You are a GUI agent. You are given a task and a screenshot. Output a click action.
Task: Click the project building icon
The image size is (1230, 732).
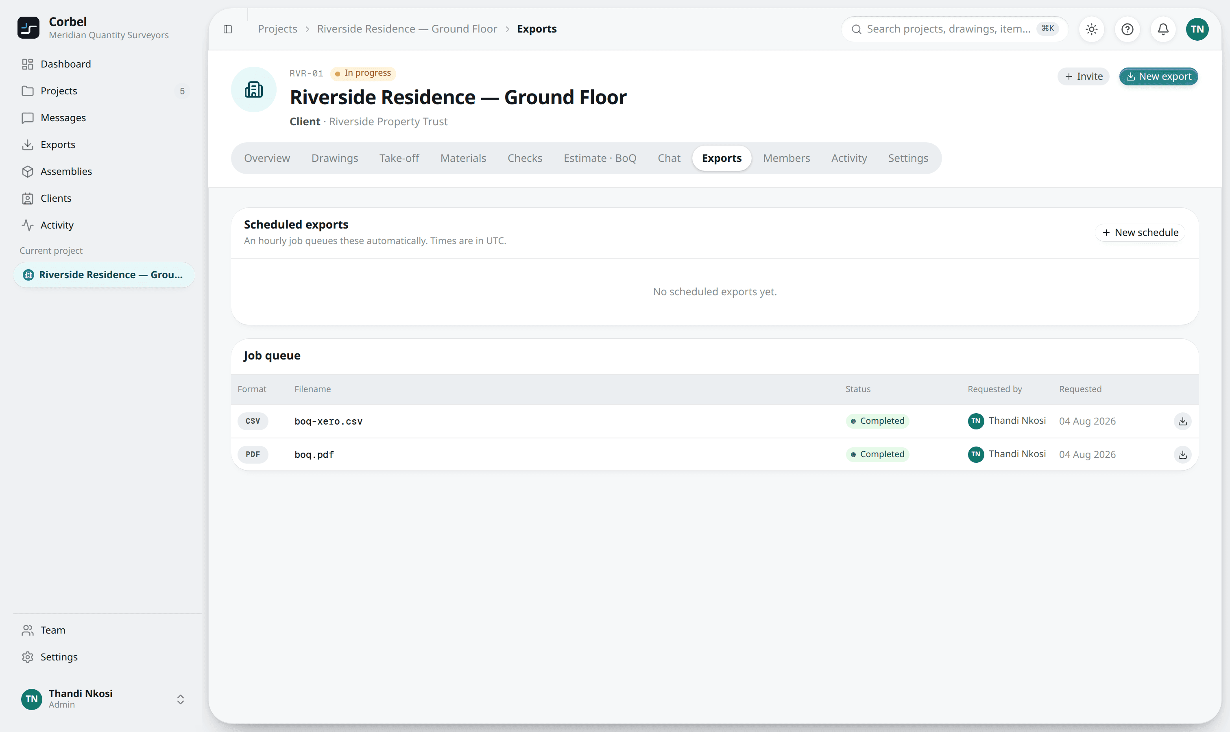(x=253, y=90)
